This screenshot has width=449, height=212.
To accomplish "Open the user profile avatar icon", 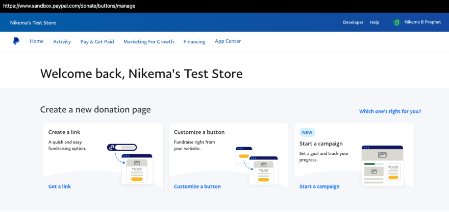I will click(396, 22).
